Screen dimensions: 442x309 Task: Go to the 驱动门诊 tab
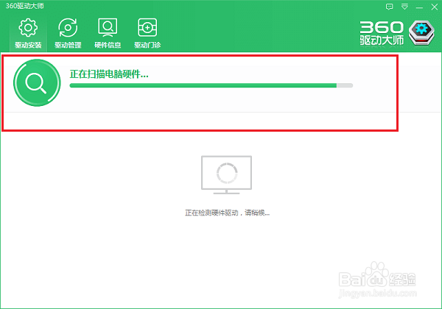(147, 34)
